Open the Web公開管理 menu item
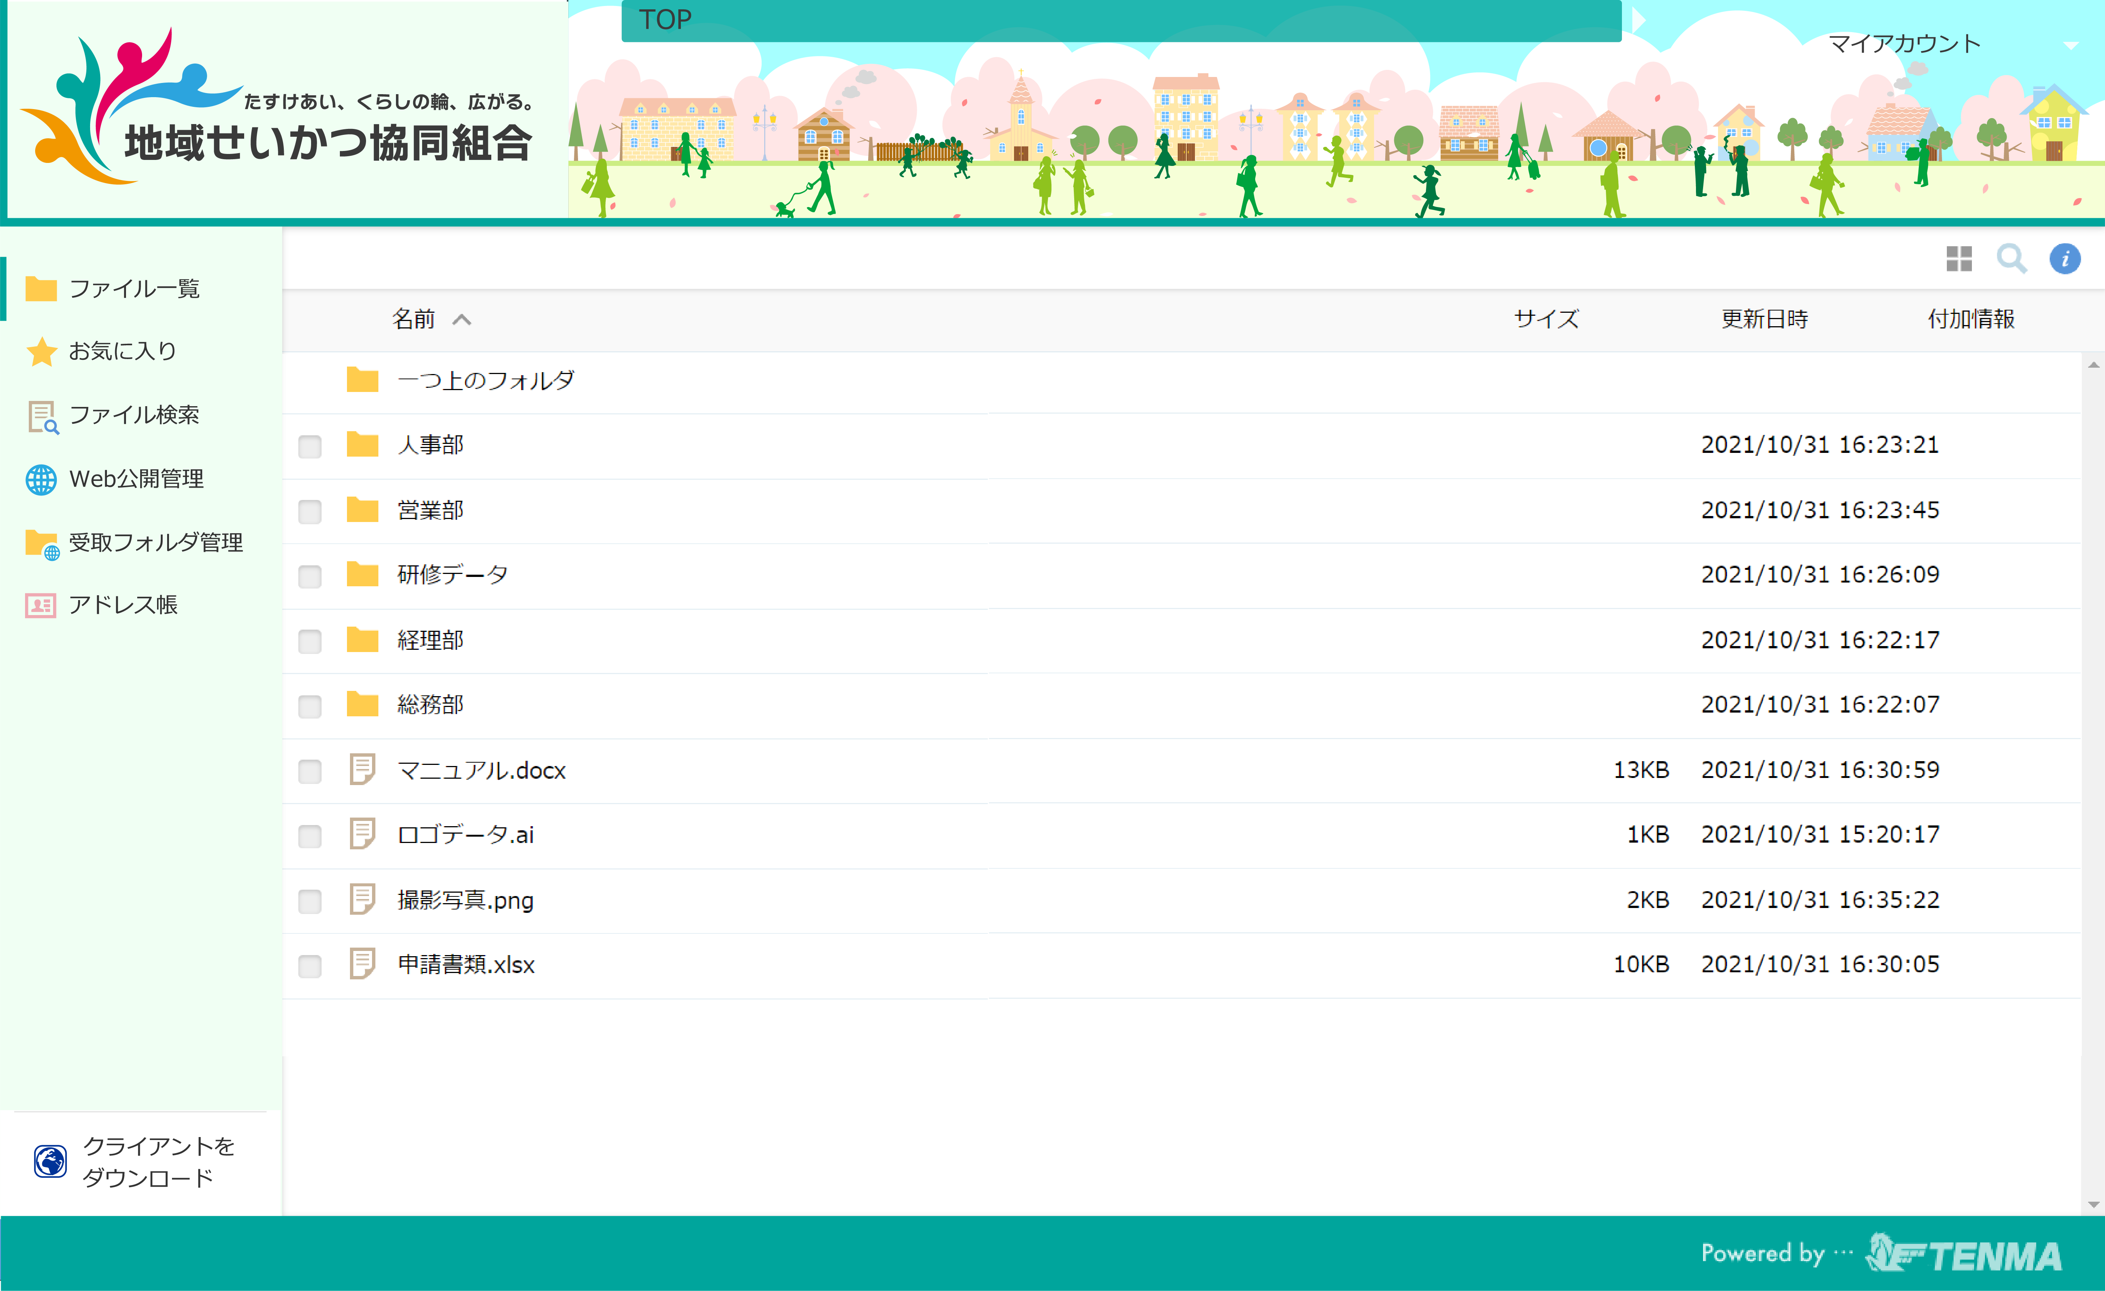 point(141,479)
